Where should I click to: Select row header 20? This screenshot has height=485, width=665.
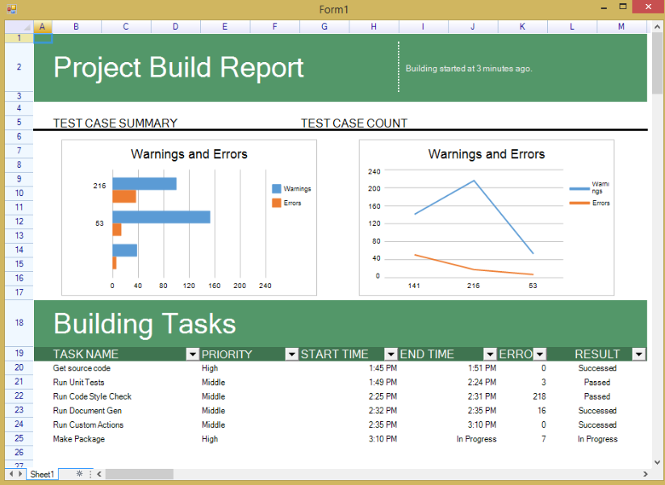pyautogui.click(x=19, y=368)
